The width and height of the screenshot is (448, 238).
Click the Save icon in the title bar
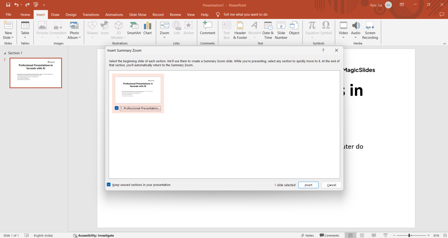coord(8,5)
